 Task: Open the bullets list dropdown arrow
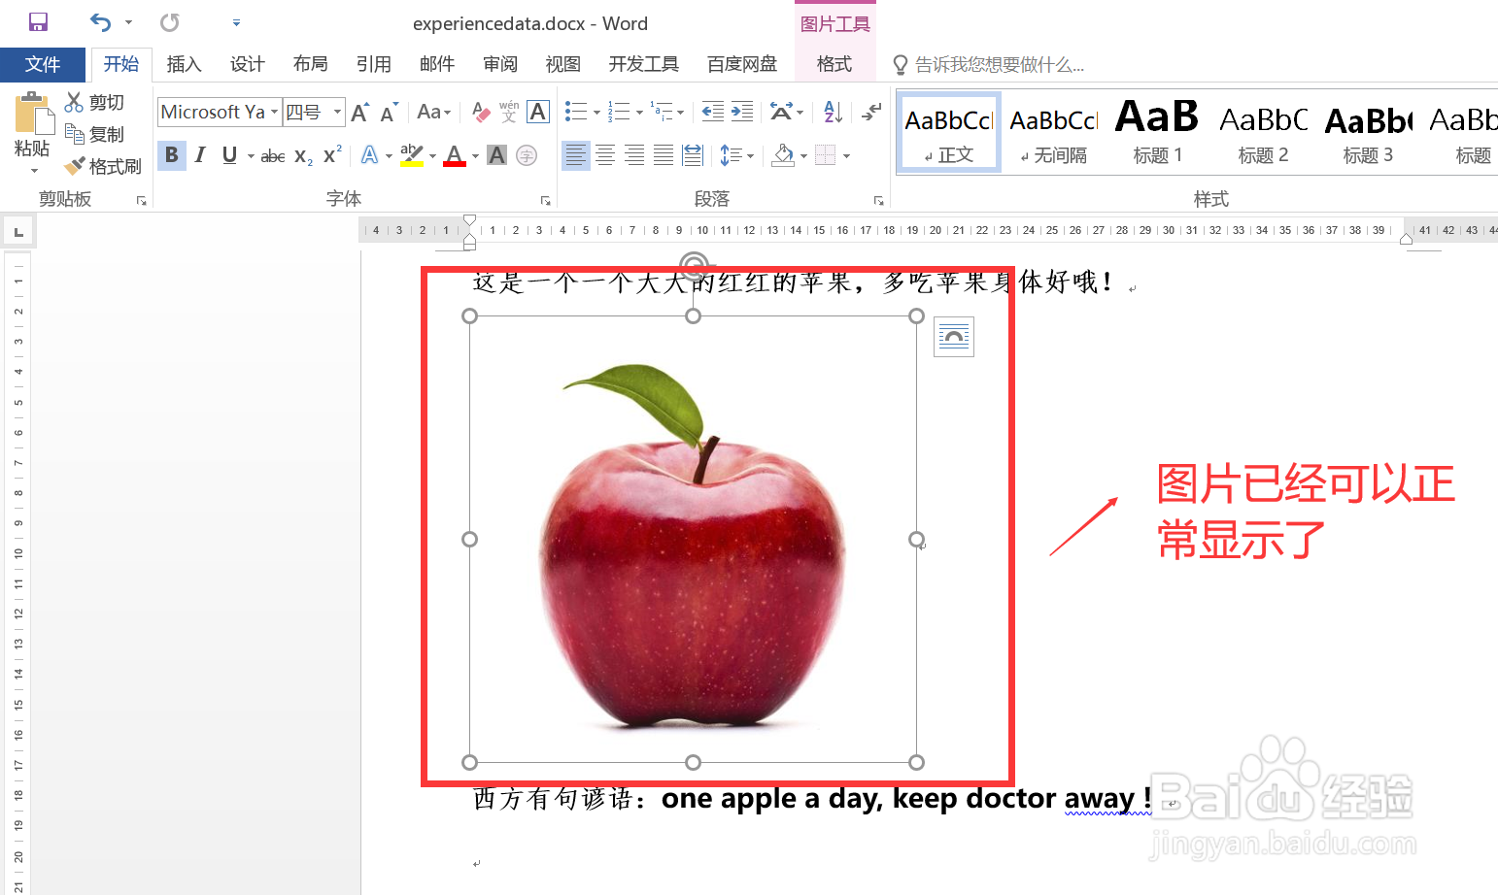596,113
